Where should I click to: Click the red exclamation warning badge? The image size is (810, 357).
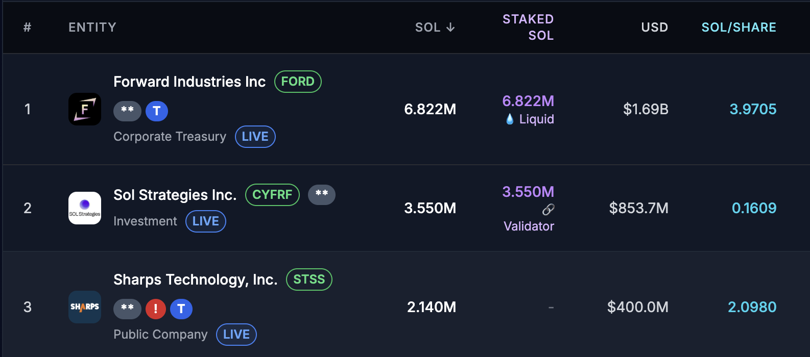[x=156, y=309]
